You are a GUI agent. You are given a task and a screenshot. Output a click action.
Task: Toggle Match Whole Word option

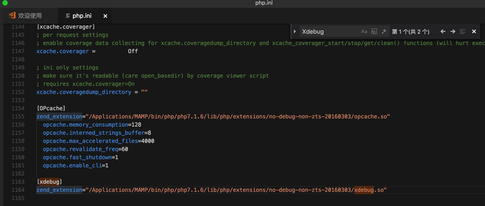point(374,32)
